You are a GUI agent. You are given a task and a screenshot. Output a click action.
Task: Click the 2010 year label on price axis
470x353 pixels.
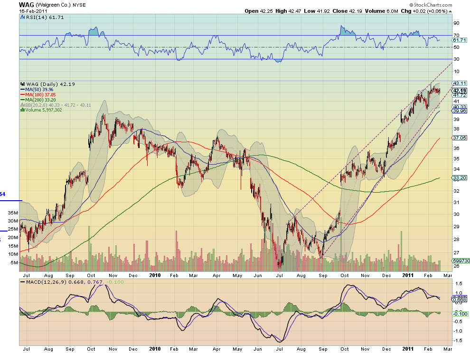coord(155,275)
